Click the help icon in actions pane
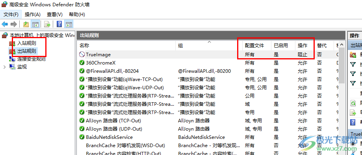This screenshot has height=155, width=362. [x=353, y=122]
